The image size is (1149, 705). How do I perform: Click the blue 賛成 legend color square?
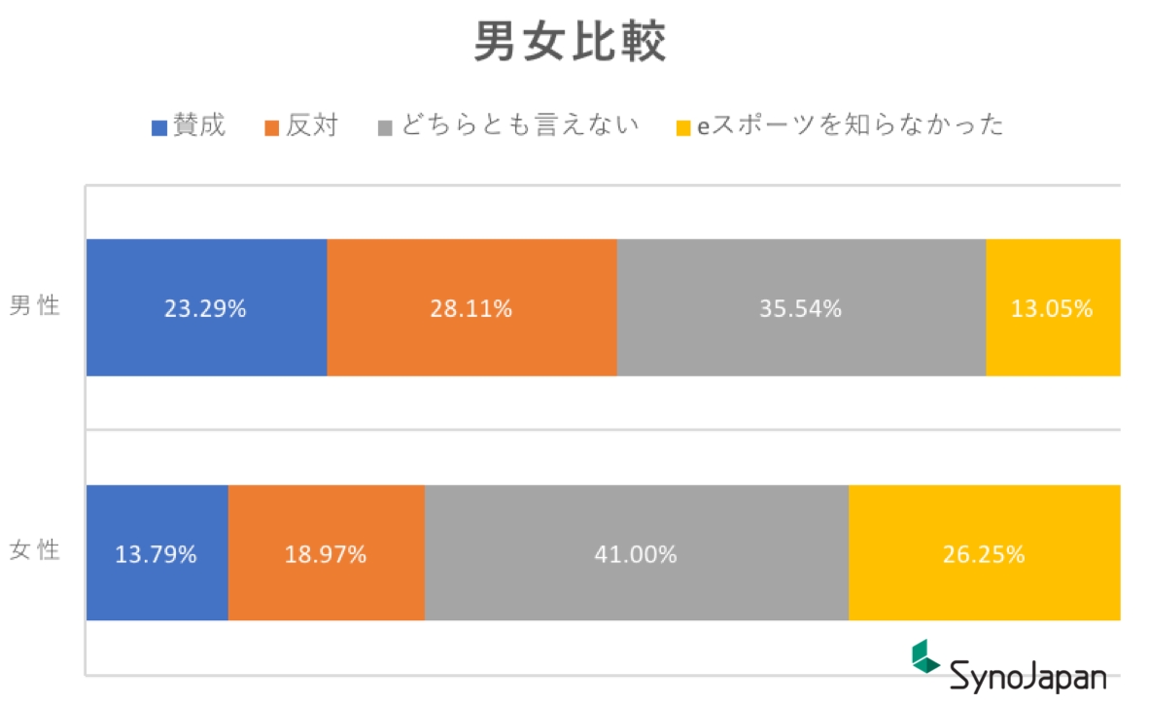159,127
